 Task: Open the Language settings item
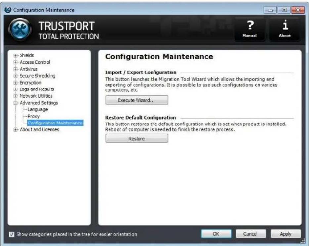tap(38, 109)
